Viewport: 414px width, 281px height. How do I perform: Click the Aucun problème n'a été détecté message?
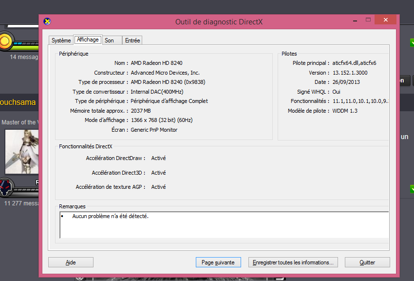click(x=111, y=216)
